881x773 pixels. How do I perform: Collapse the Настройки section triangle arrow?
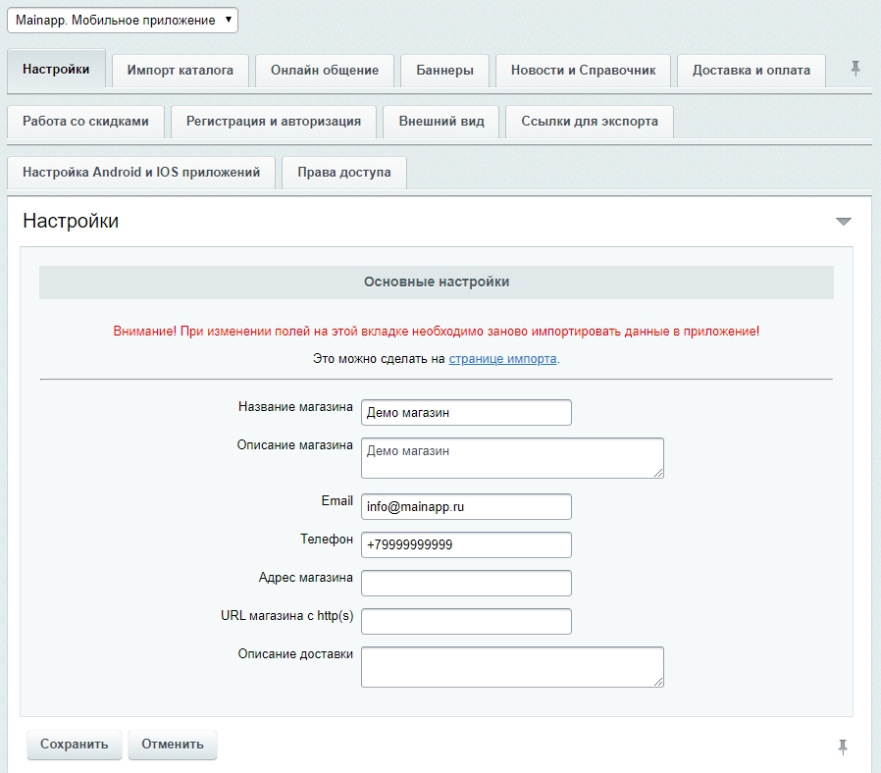click(x=843, y=222)
